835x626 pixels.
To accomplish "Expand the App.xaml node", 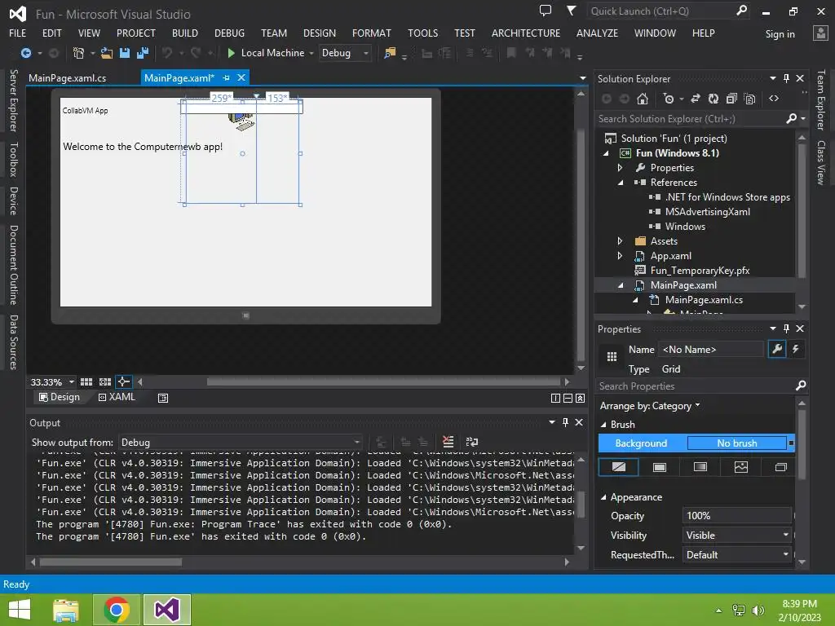I will pos(620,255).
